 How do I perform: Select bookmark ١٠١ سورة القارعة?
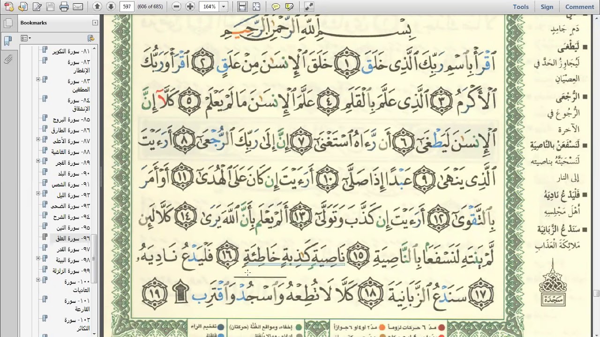[77, 305]
